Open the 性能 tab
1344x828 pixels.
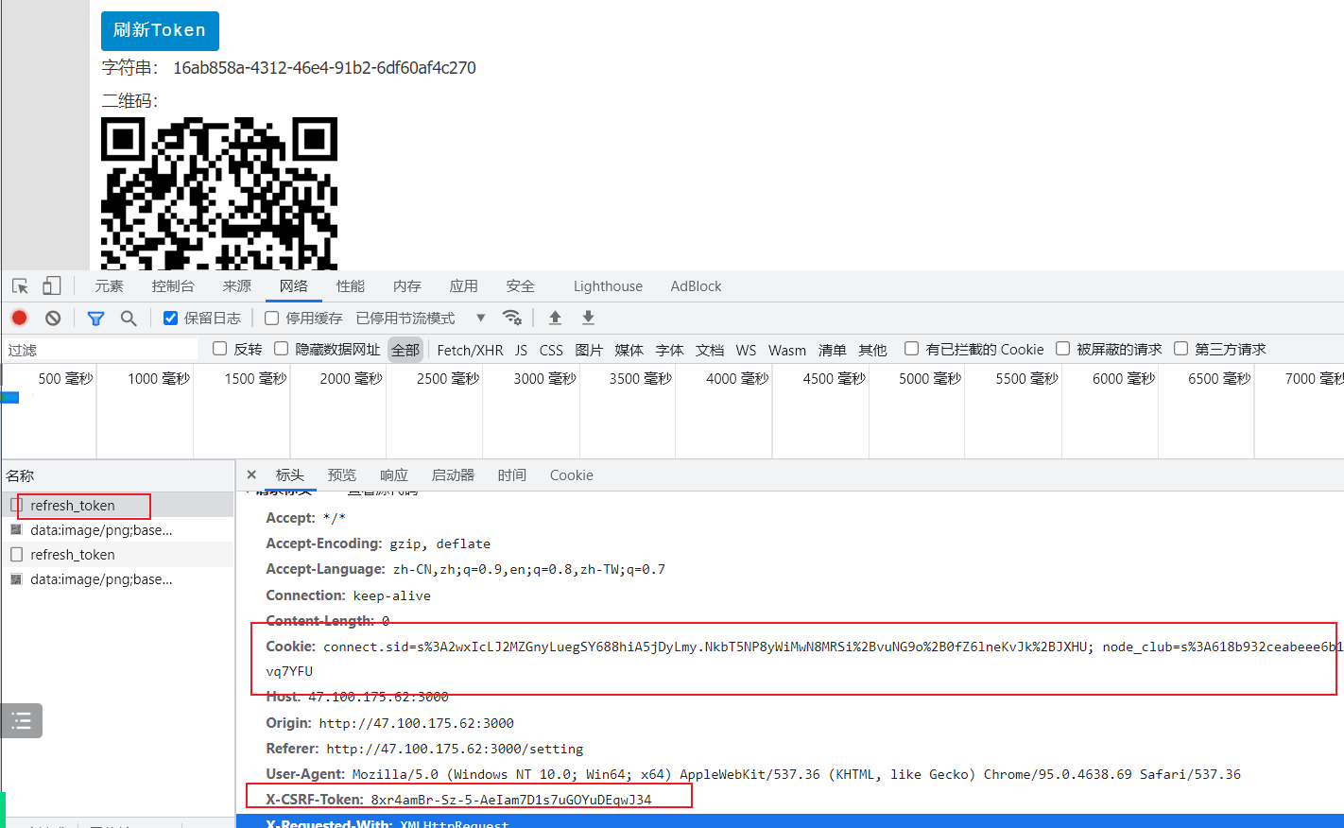[351, 286]
